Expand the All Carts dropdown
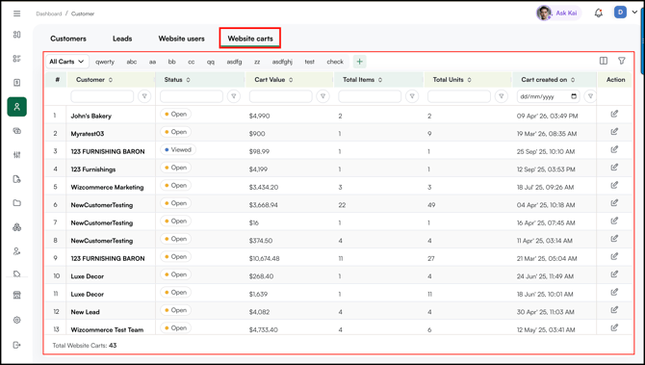 coord(67,62)
